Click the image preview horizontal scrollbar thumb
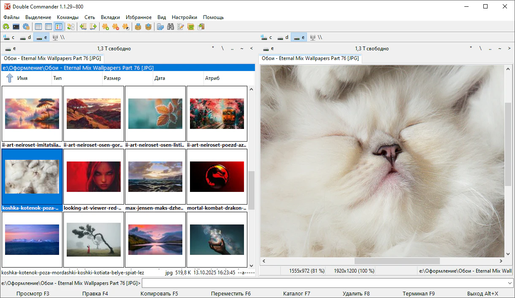Image resolution: width=515 pixels, height=298 pixels. click(x=397, y=261)
